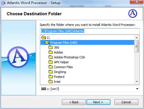Click the Program Files (x86) folder icon

click(47, 42)
